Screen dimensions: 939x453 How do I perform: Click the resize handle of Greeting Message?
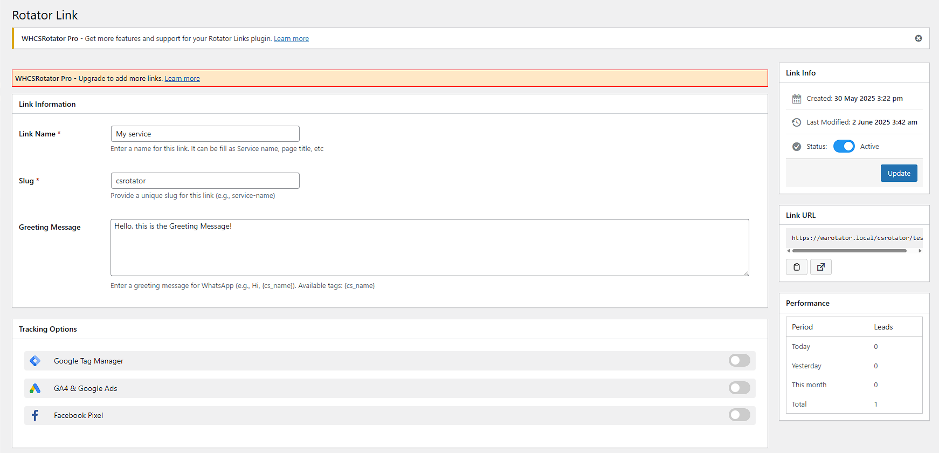(746, 273)
